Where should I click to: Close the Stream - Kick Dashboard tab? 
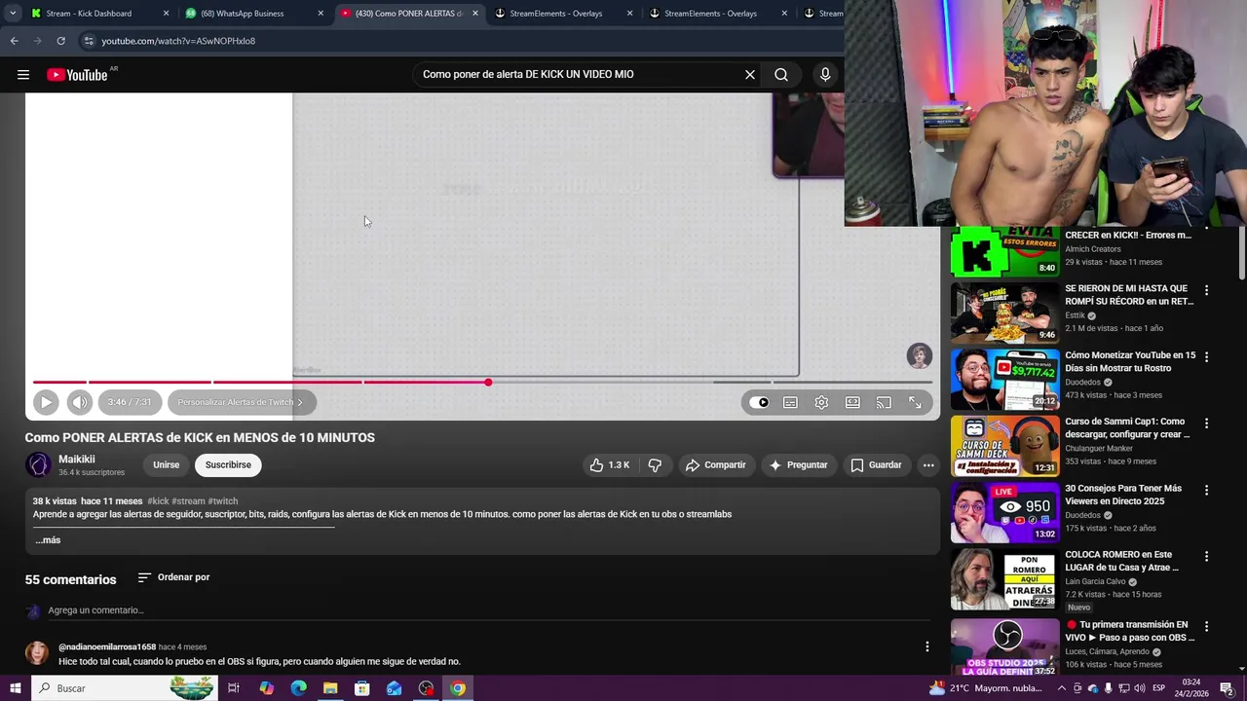(166, 14)
